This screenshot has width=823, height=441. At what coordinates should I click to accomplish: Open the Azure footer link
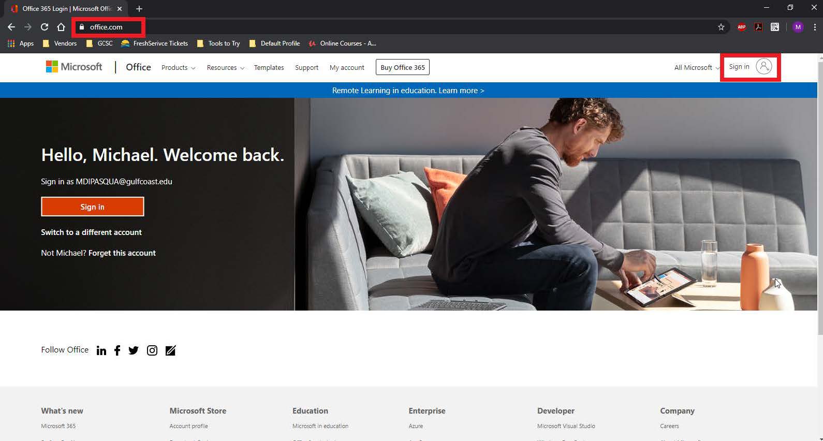(x=416, y=426)
